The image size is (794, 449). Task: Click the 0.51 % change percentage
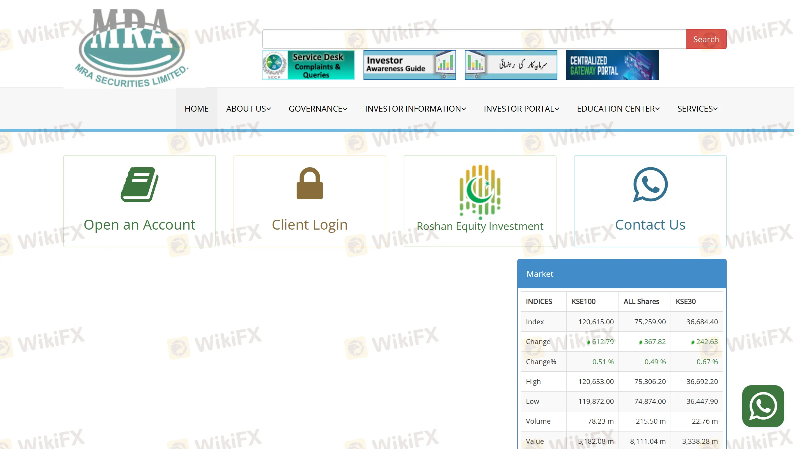pos(603,362)
